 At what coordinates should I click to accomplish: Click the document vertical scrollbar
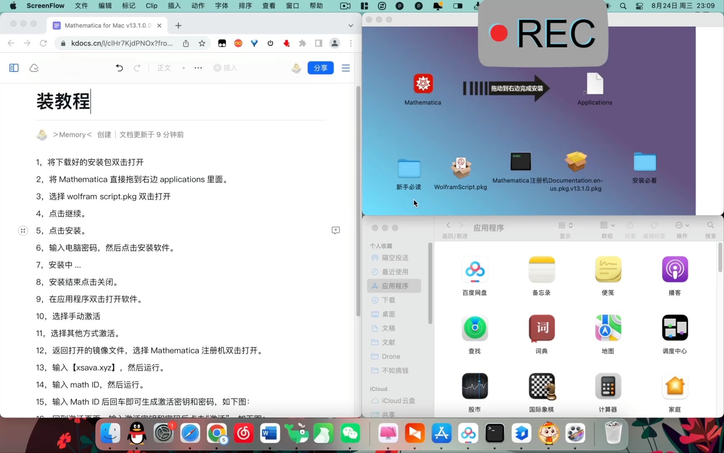358,201
